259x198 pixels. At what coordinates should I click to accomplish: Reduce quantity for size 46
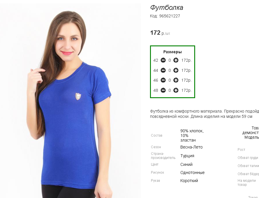[x=163, y=80]
